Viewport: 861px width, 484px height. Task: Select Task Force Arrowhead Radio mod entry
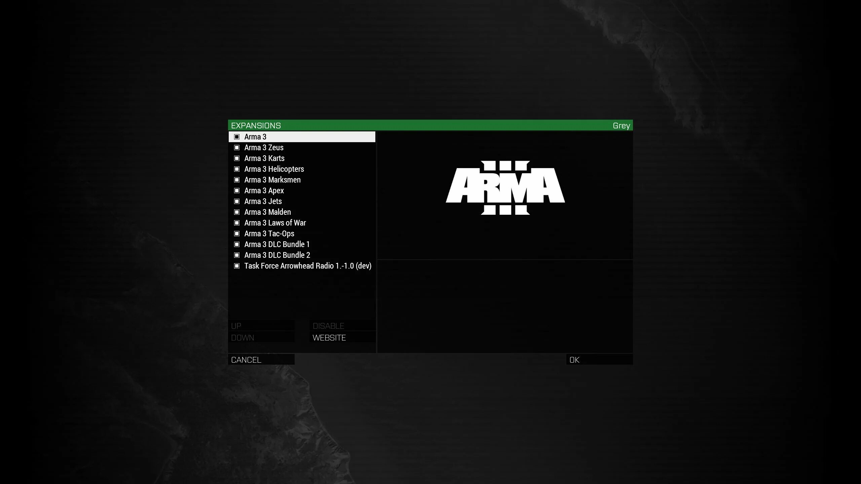tap(302, 266)
